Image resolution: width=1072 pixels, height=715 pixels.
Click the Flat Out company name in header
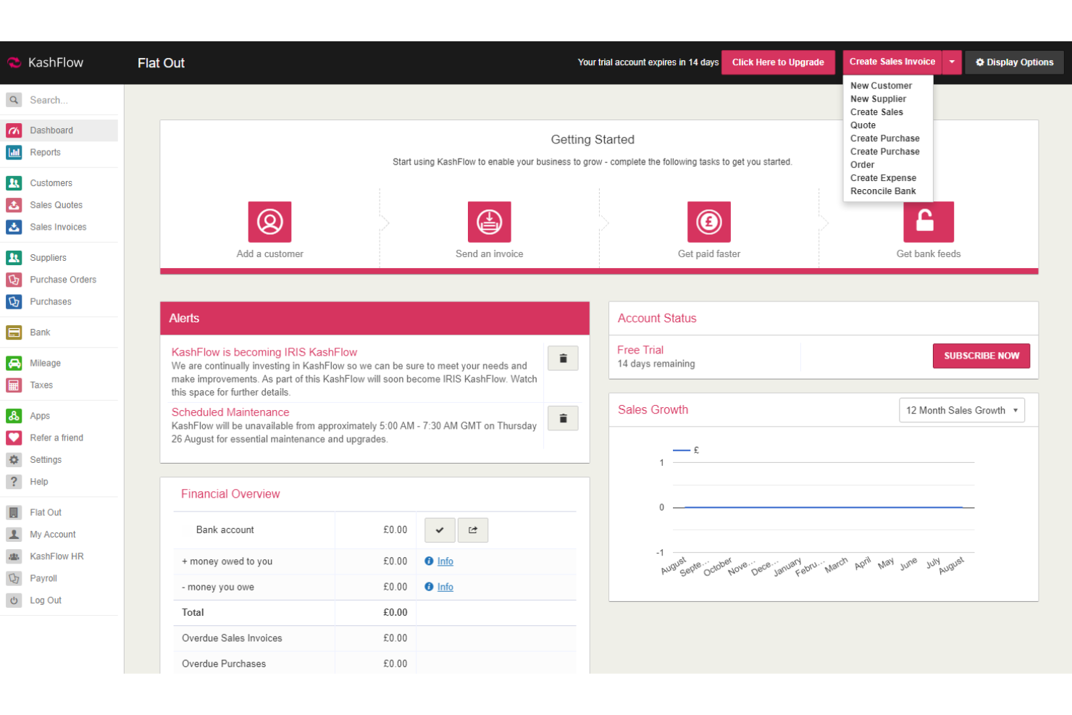click(161, 63)
